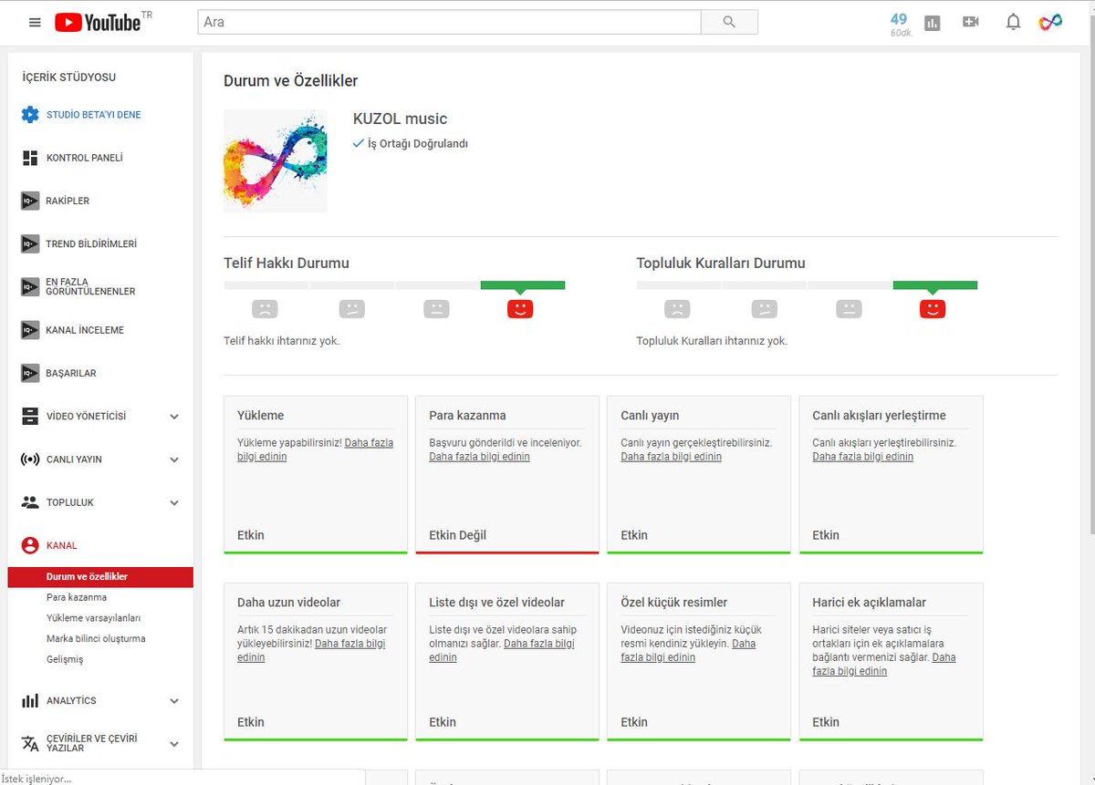Click the red smiley under Telif Hakkı Durumu
Image resolution: width=1095 pixels, height=785 pixels.
point(520,308)
